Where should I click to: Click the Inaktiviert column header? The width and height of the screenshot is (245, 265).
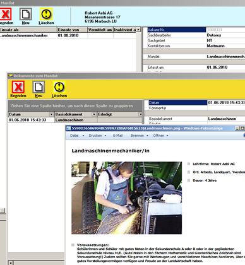(x=124, y=30)
